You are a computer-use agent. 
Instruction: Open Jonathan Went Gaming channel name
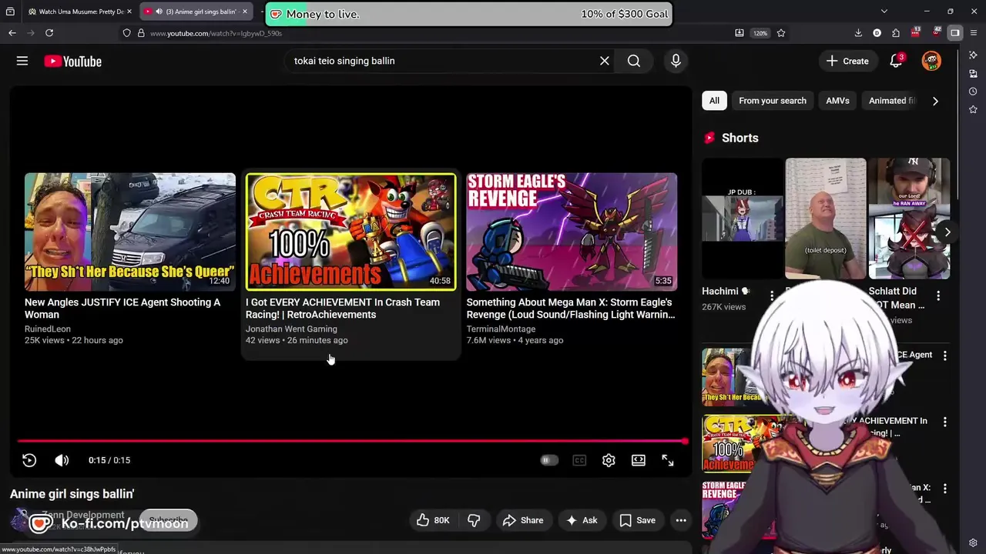click(x=291, y=329)
